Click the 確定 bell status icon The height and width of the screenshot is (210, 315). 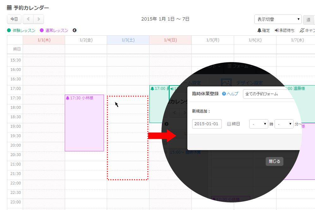click(259, 31)
